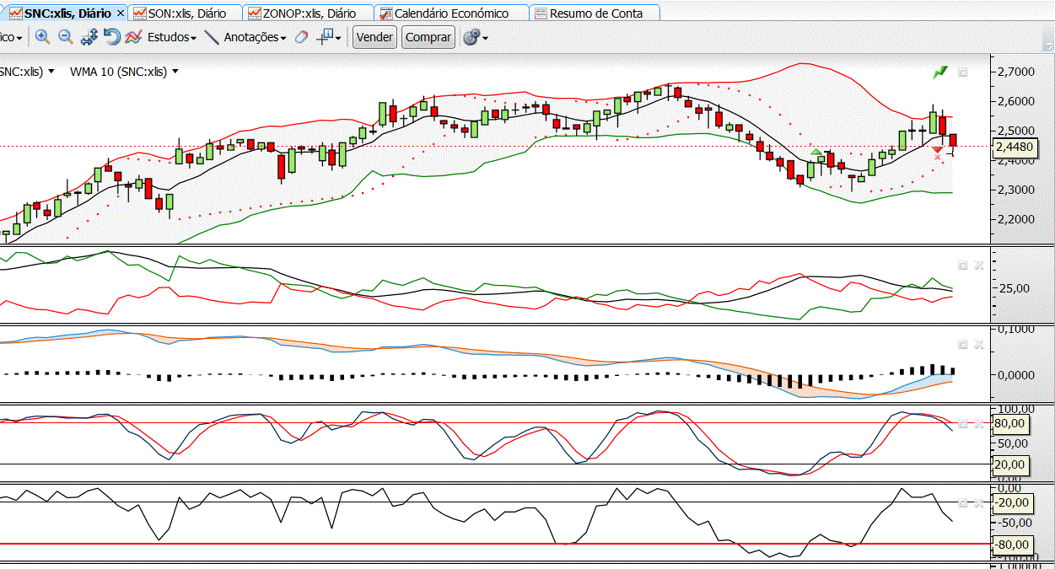Click the Stochastic 20,00 level label

[x=1010, y=464]
